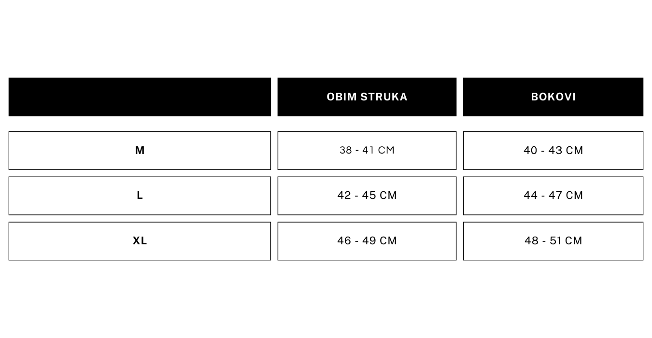Select the XL hips value
This screenshot has width=652, height=338.
(553, 241)
